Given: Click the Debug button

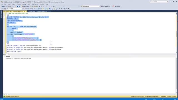Looking at the screenshot, I should click(x=31, y=9).
